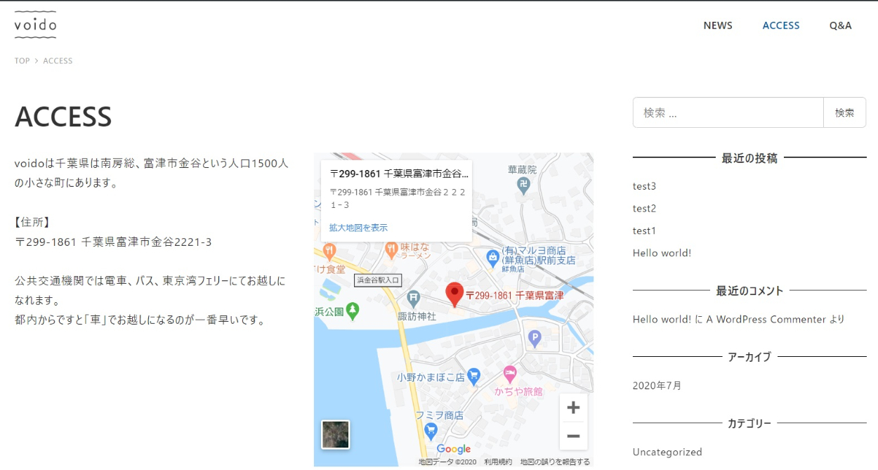
Task: Go to TOP via breadcrumb link
Action: click(22, 61)
